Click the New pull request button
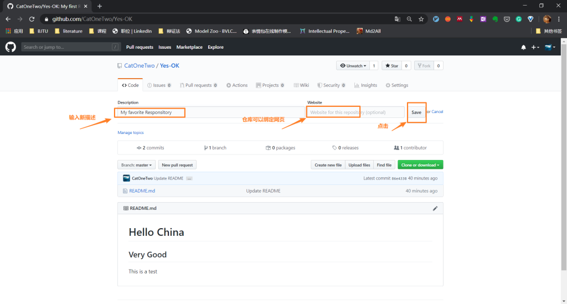567x304 pixels. pos(177,165)
